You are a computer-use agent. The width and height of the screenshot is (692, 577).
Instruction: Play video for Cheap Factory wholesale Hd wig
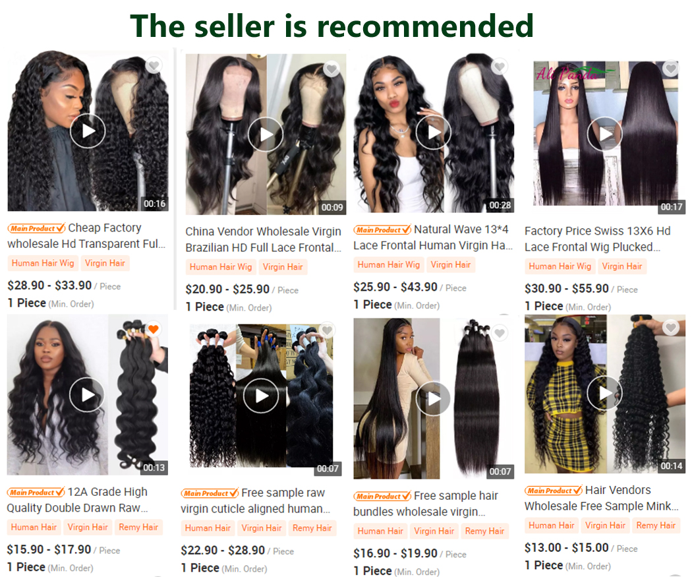tap(88, 131)
